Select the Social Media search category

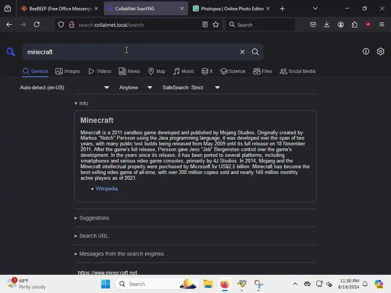(x=297, y=71)
